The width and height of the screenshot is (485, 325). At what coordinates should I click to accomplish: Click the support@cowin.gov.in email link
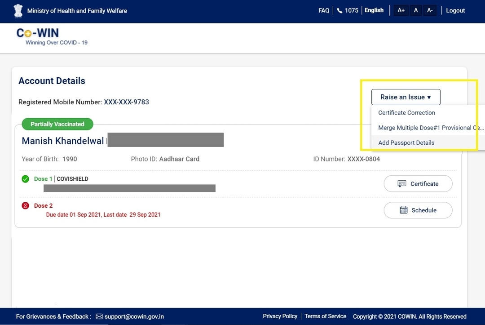[134, 316]
